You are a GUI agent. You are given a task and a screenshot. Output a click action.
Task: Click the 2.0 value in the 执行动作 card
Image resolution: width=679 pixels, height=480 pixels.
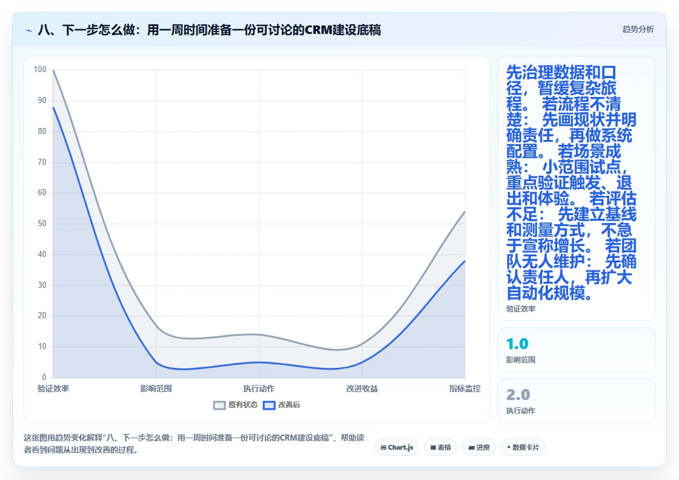tap(518, 395)
